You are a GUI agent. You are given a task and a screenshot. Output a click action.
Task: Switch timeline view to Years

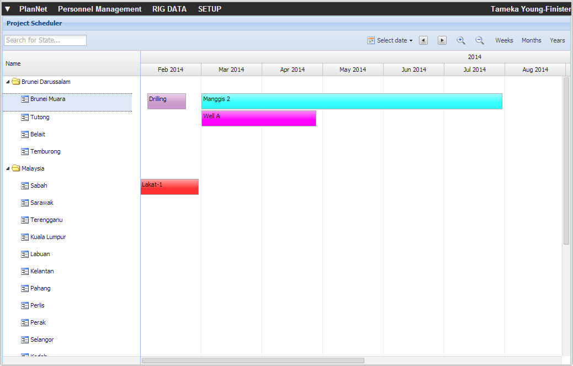click(x=557, y=40)
